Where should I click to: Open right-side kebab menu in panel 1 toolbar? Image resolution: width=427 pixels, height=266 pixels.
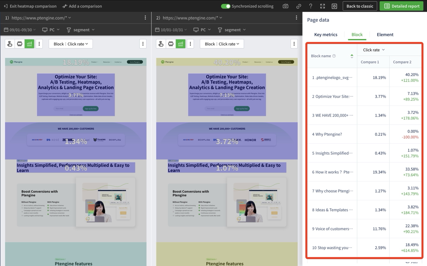tap(143, 44)
